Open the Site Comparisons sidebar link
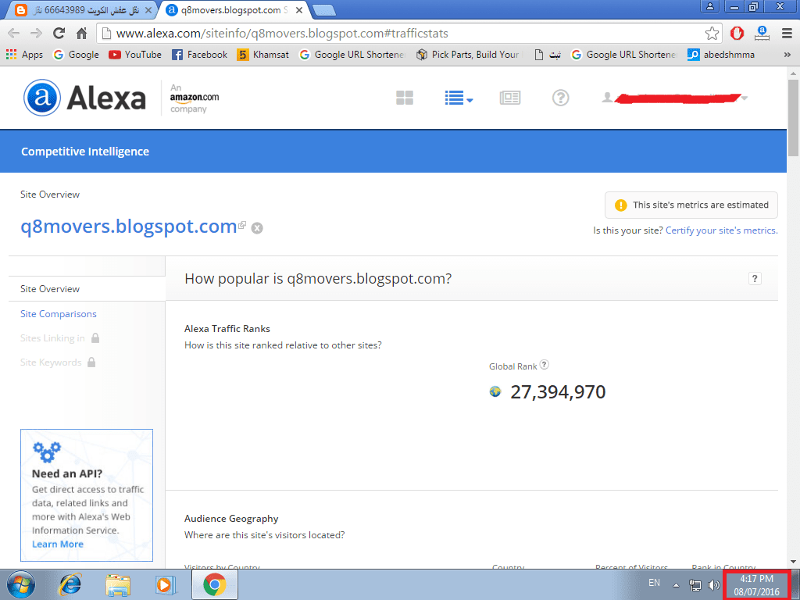 click(58, 314)
